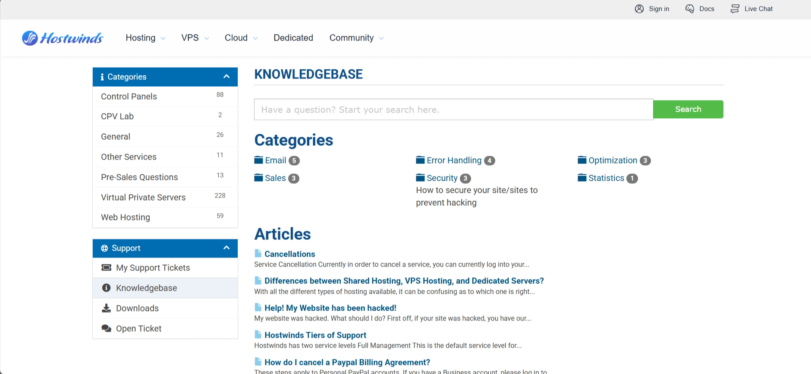Open the Sign in link
The height and width of the screenshot is (374, 811).
coord(659,9)
